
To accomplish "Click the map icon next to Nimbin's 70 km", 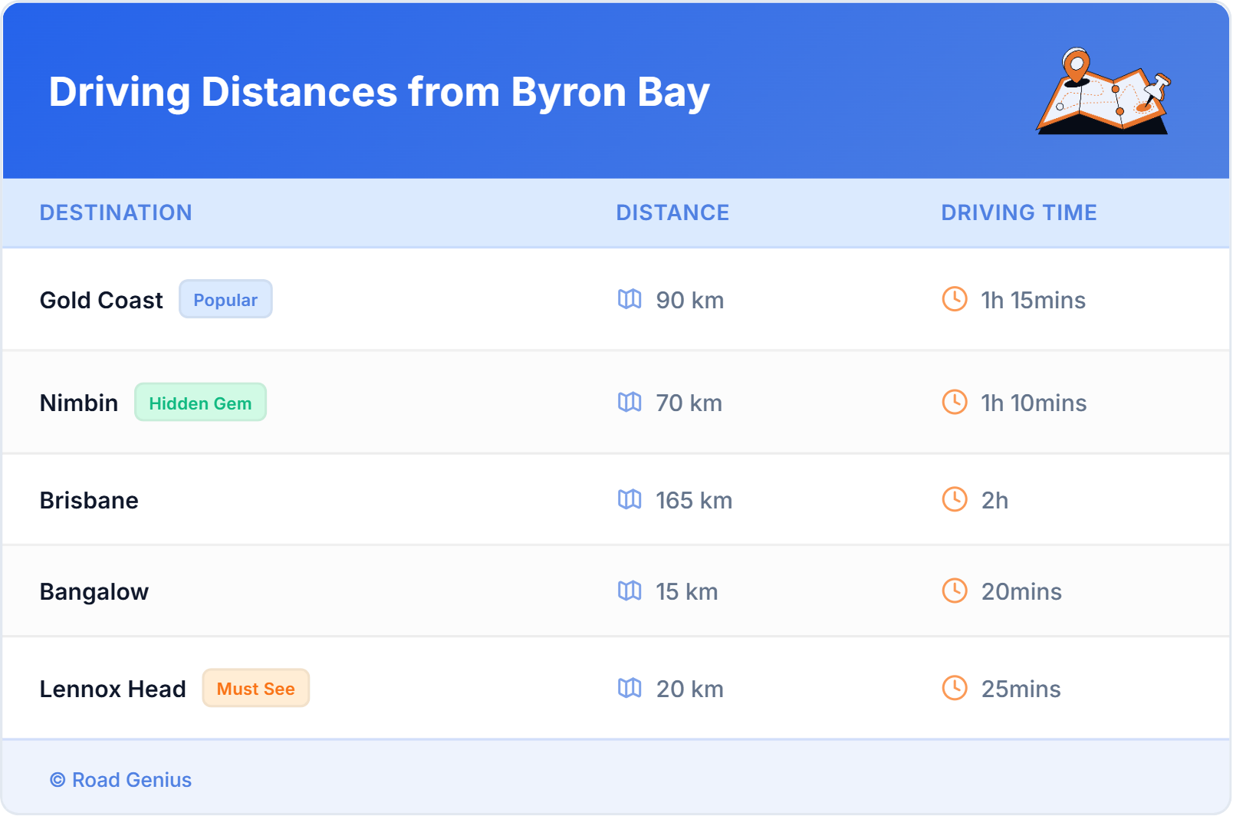I will point(630,403).
